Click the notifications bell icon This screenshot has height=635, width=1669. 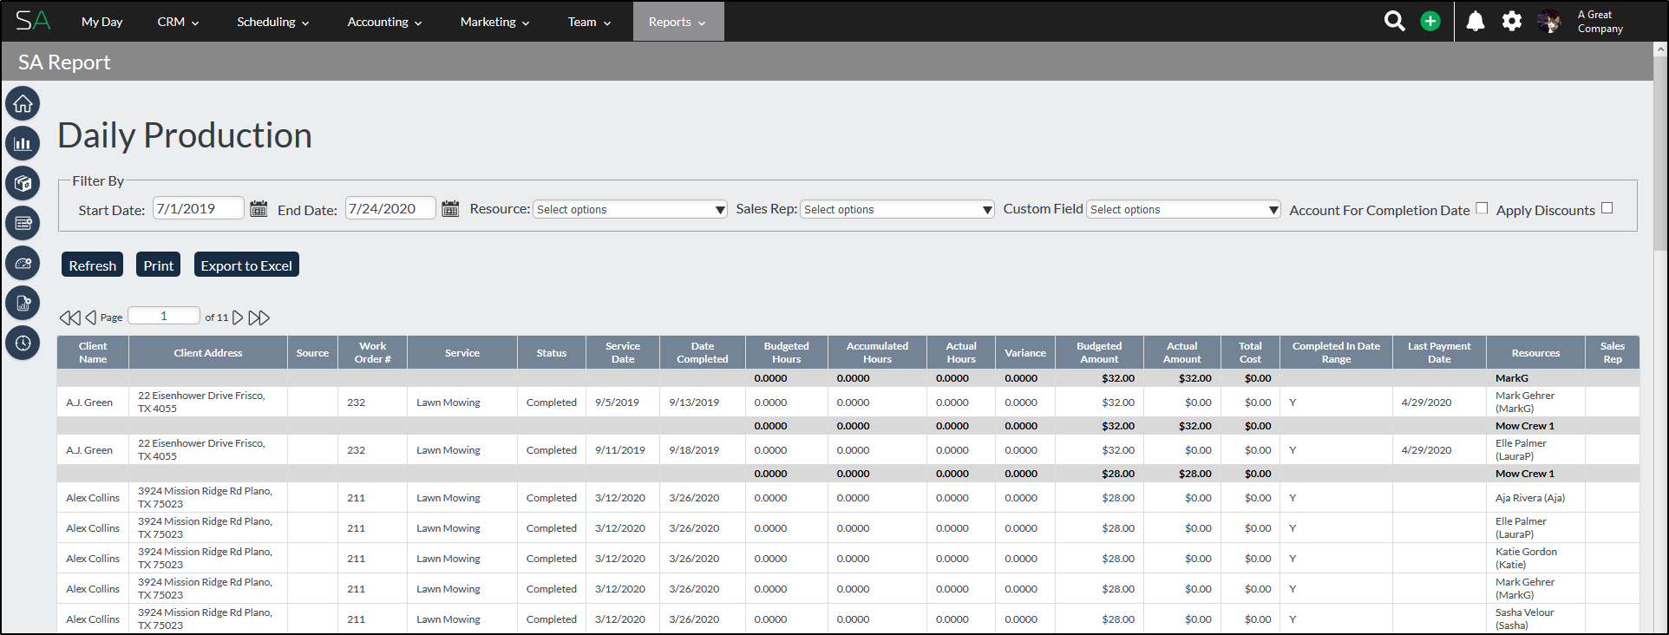pyautogui.click(x=1475, y=22)
